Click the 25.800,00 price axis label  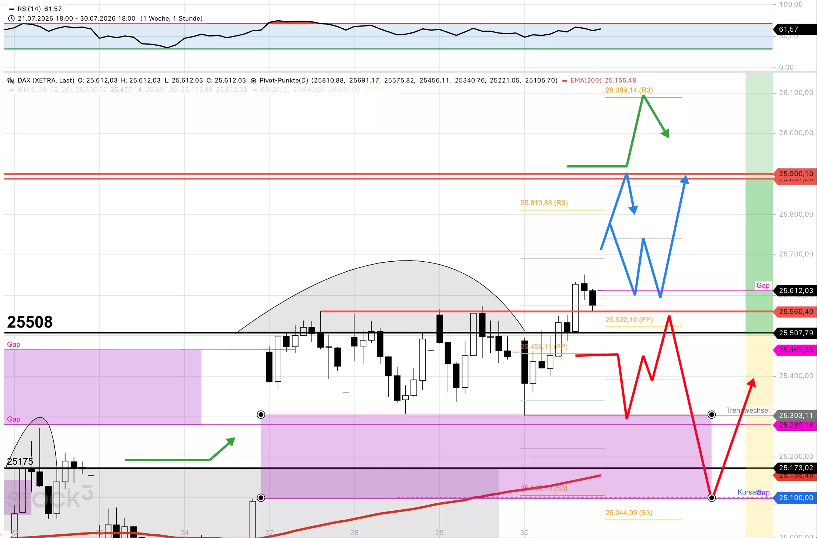tap(796, 214)
